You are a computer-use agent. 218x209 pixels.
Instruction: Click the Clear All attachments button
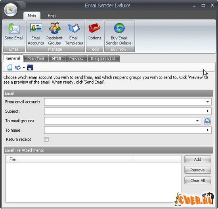click(x=197, y=180)
